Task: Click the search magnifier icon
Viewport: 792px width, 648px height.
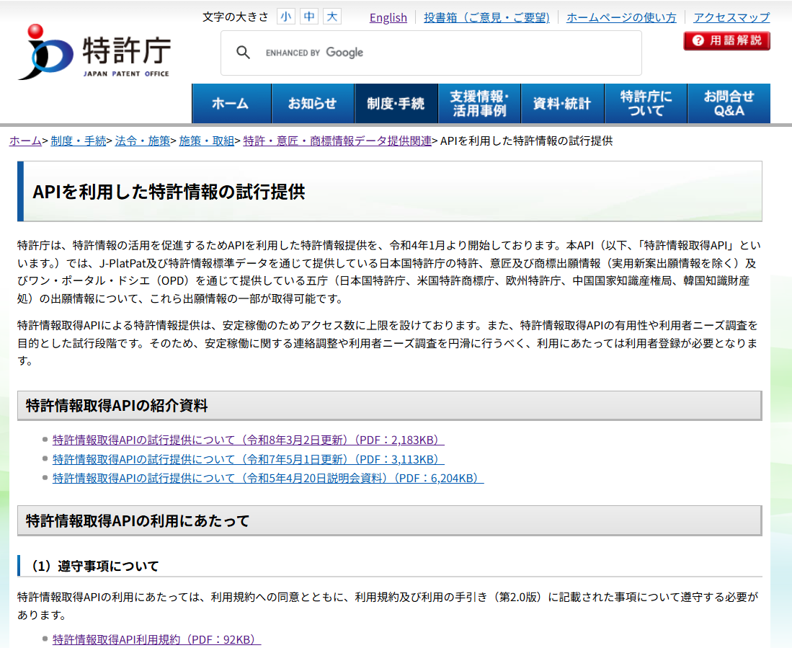Action: click(x=243, y=53)
